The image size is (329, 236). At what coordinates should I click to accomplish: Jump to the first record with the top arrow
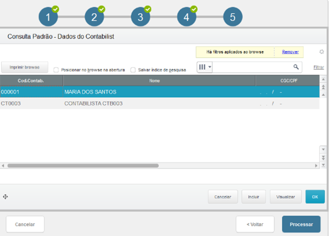click(x=323, y=79)
